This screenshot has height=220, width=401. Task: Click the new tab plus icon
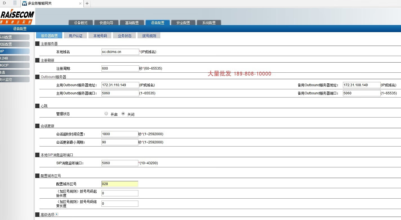87,3
